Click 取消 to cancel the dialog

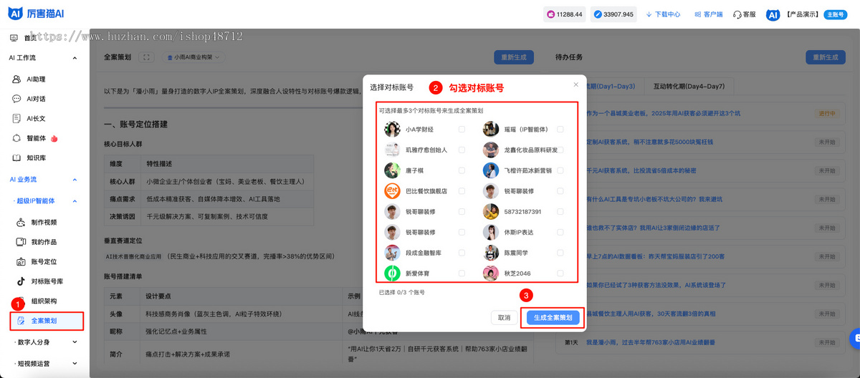click(505, 318)
